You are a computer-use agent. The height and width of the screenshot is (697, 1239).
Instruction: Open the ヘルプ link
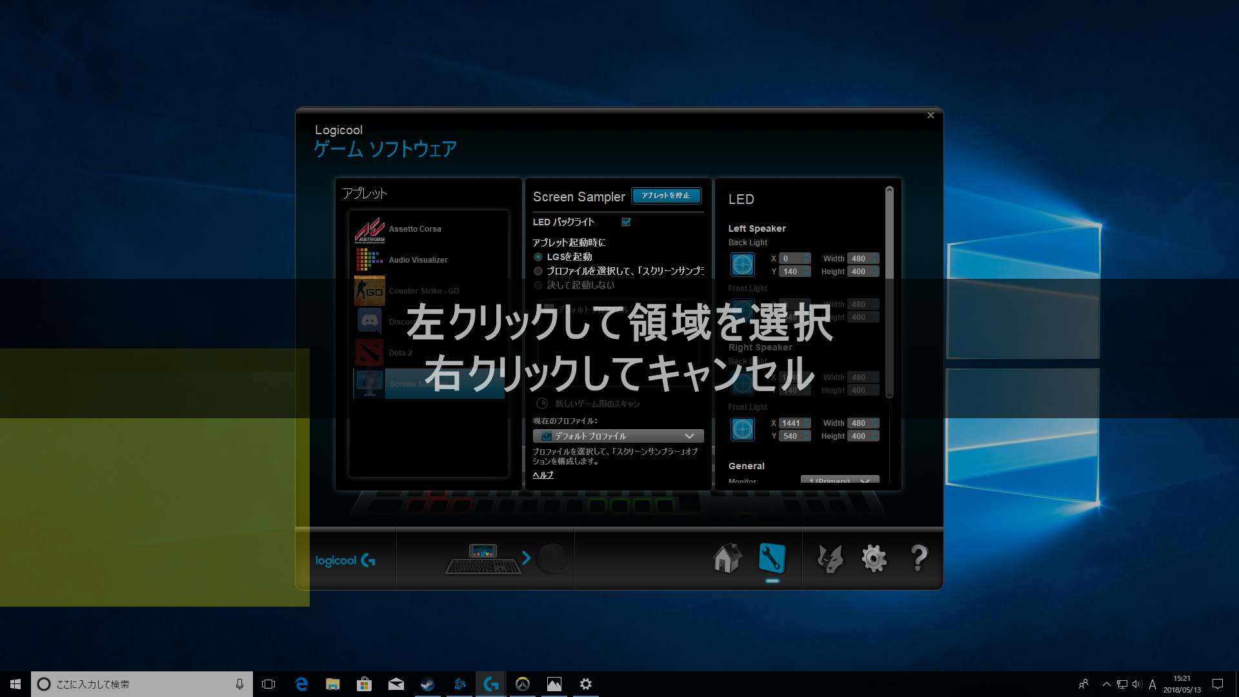click(x=543, y=475)
